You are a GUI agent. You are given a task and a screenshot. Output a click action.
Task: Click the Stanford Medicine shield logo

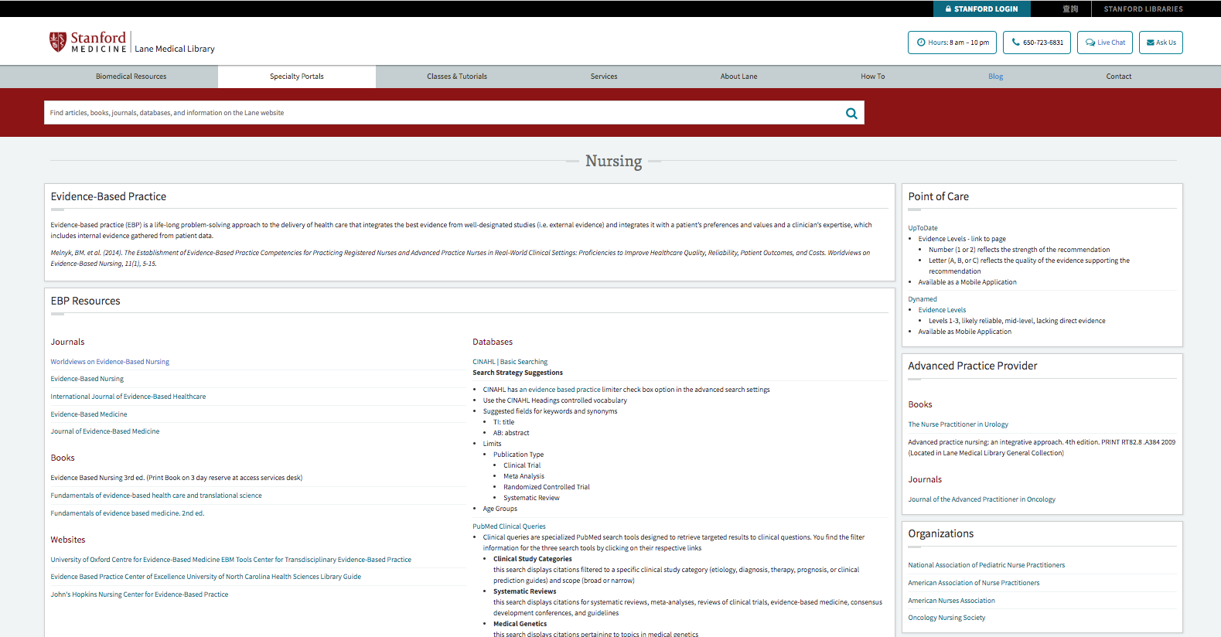pyautogui.click(x=58, y=42)
